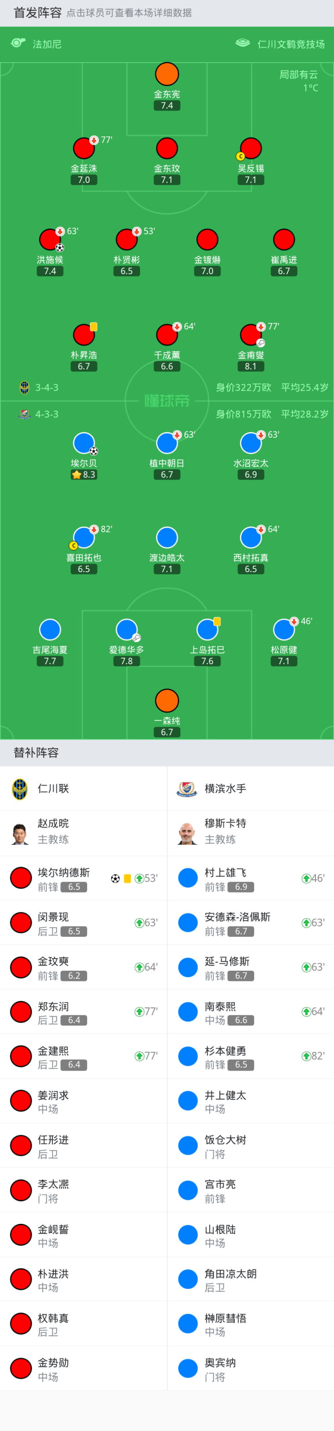Click the stadium icon beside 仁川文鹤竞技场

point(243,43)
